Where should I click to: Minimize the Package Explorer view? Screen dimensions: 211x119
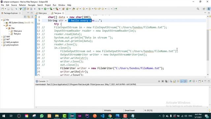28,13
